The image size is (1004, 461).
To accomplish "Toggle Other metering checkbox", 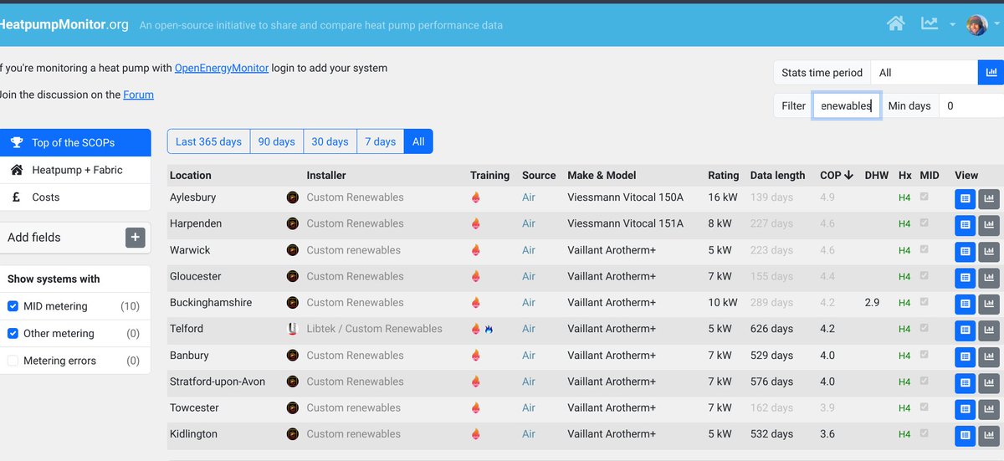I will click(13, 334).
